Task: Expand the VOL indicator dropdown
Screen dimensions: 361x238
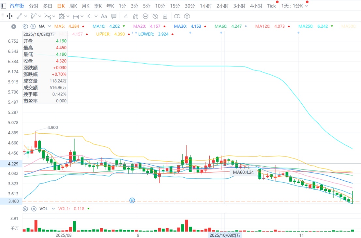Action: (53, 209)
